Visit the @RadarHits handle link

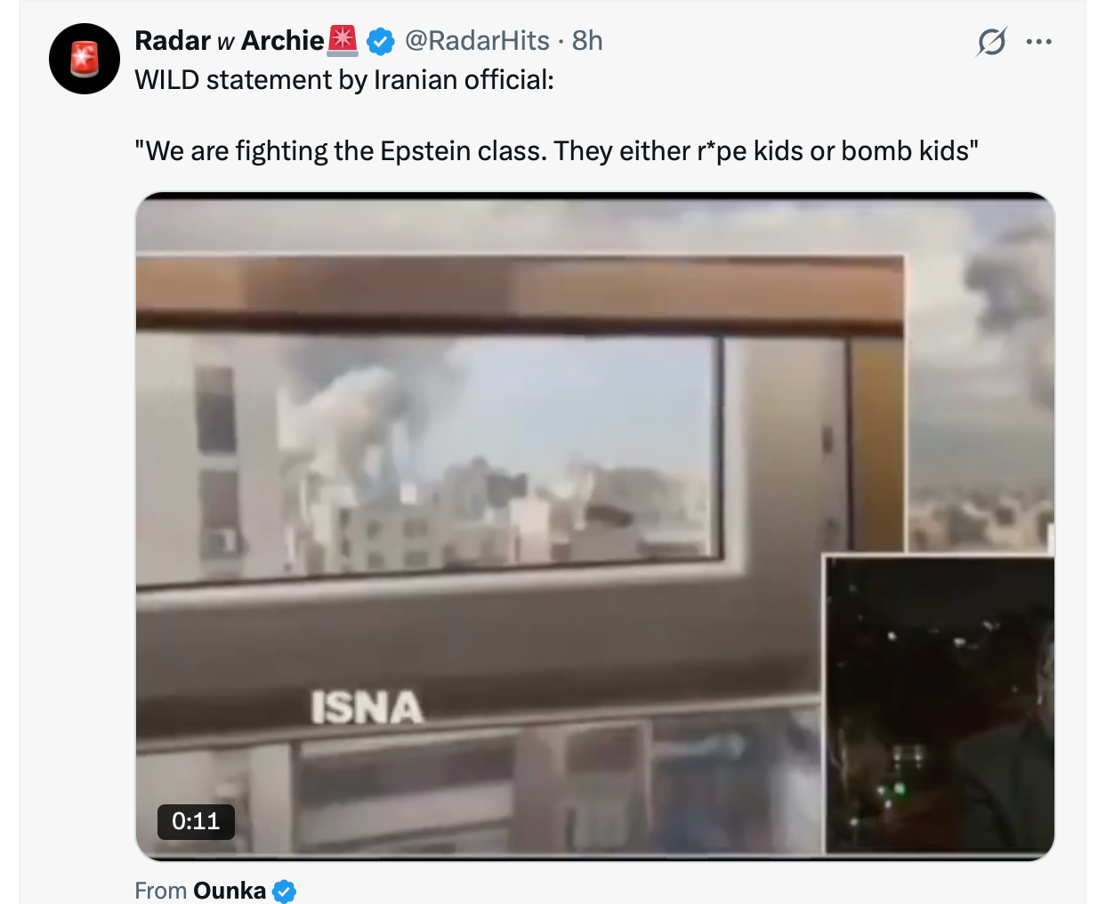[477, 41]
